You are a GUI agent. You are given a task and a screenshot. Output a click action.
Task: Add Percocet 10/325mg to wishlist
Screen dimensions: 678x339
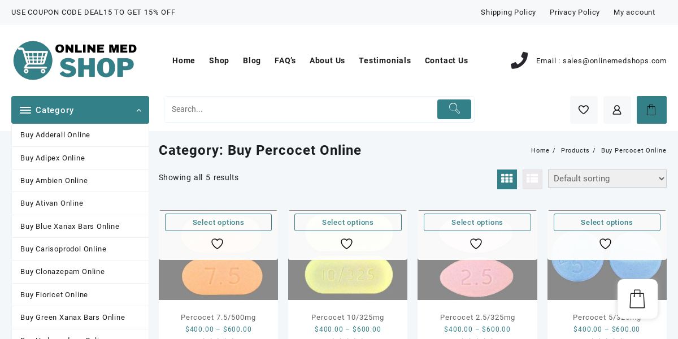(347, 244)
